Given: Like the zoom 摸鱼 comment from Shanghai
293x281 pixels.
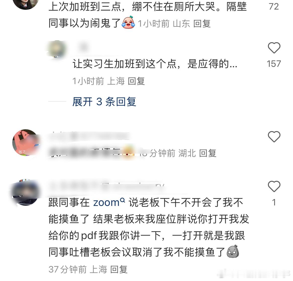Looking at the screenshot, I should [x=274, y=186].
